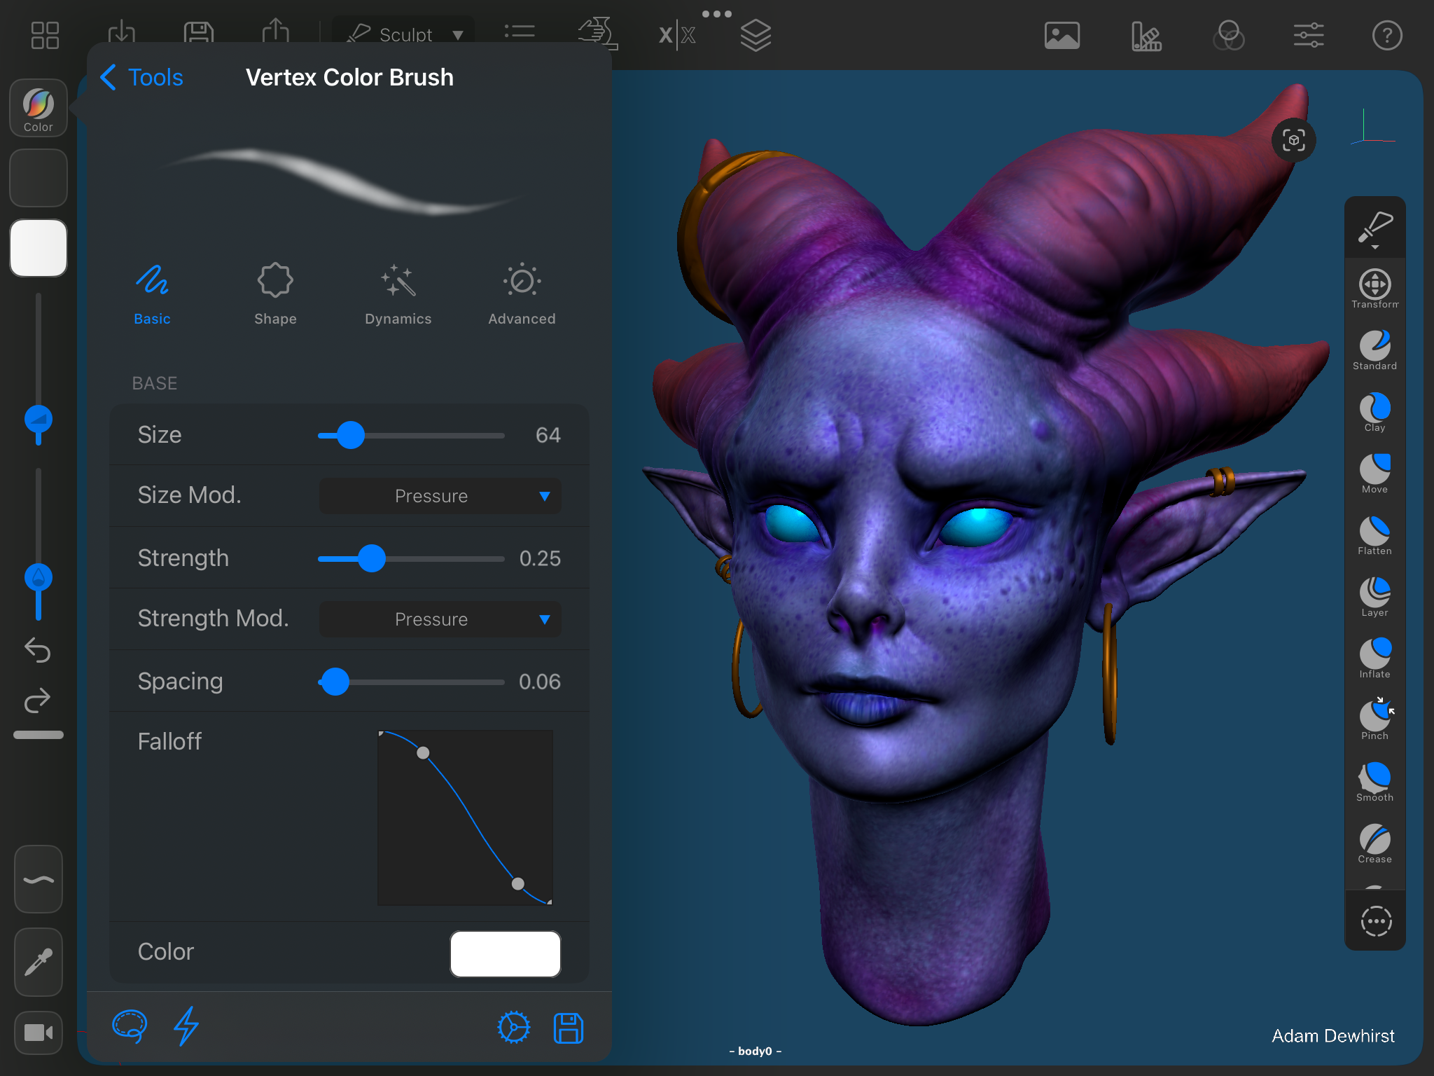Open the white Color swatch in panel
Image resolution: width=1434 pixels, height=1076 pixels.
(x=506, y=953)
